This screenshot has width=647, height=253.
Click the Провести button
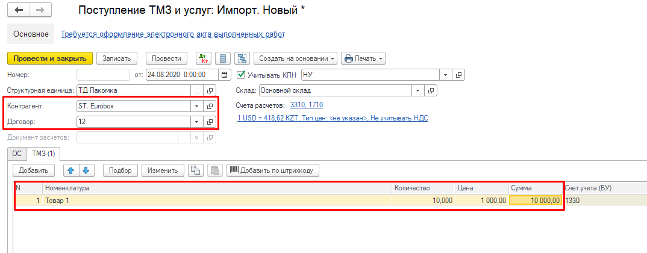tap(167, 58)
